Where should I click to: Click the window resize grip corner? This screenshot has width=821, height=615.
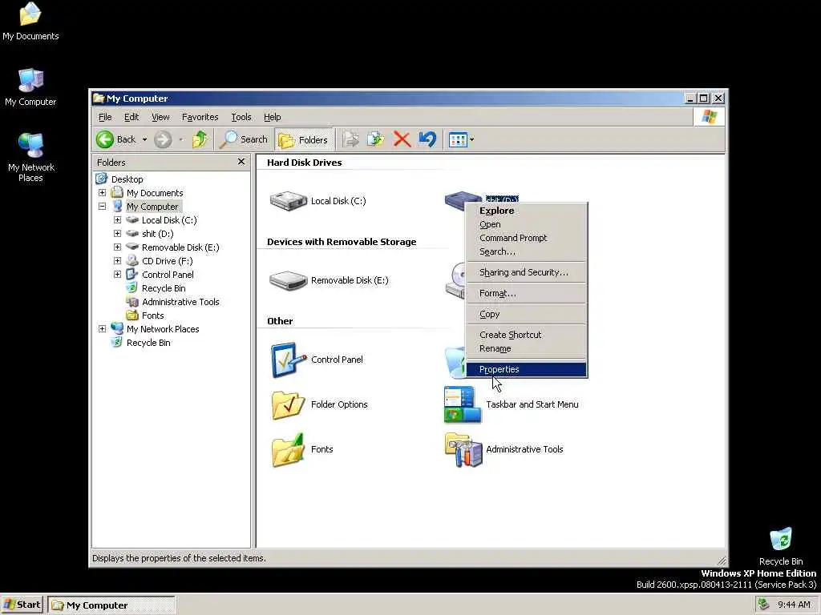[x=722, y=560]
